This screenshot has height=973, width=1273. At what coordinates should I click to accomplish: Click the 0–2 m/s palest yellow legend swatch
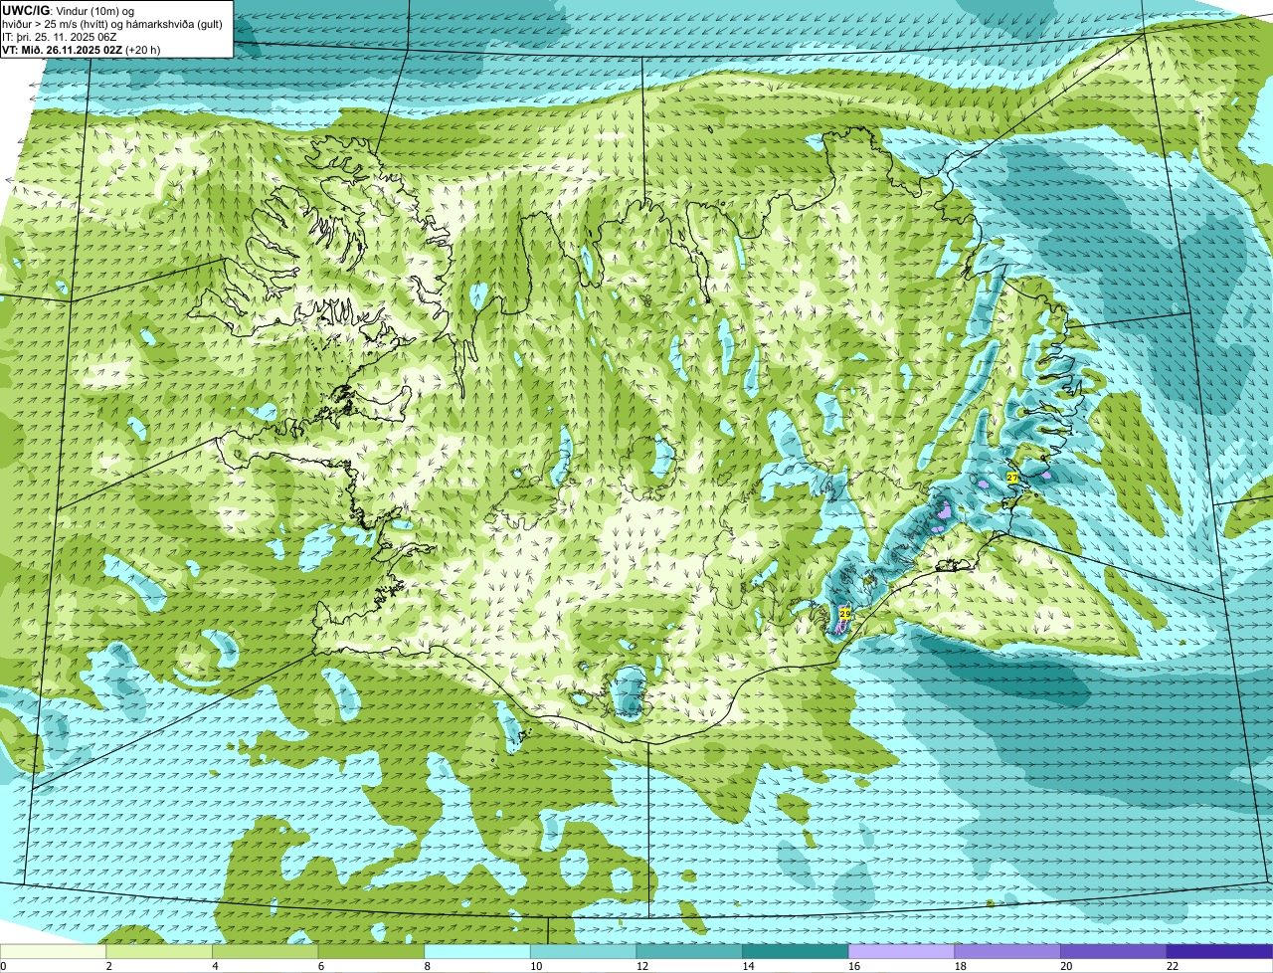pos(53,952)
